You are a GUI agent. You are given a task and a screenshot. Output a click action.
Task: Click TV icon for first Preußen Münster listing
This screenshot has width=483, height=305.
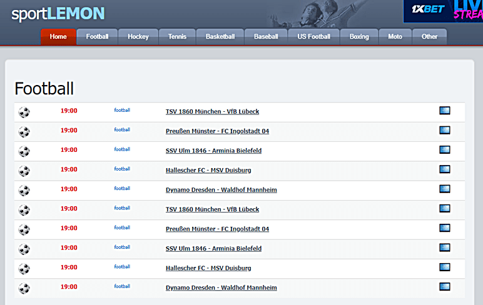444,130
